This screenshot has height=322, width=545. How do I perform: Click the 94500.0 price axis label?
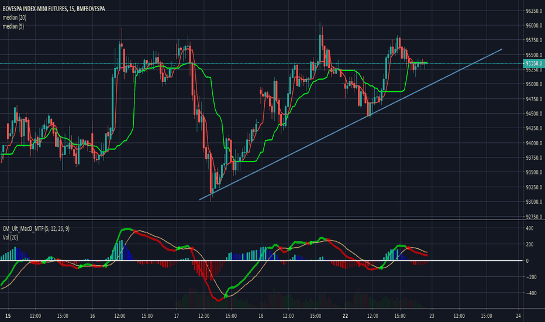(534, 114)
